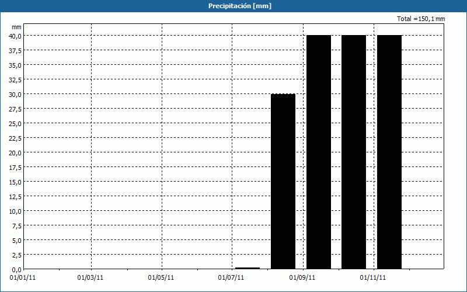
Task: Click the 27,5 y-axis label
Action: pos(15,109)
